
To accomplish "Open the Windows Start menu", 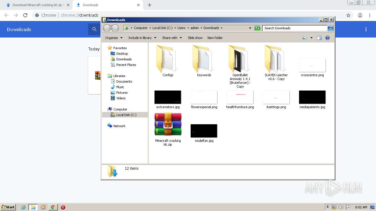I will [x=8, y=207].
